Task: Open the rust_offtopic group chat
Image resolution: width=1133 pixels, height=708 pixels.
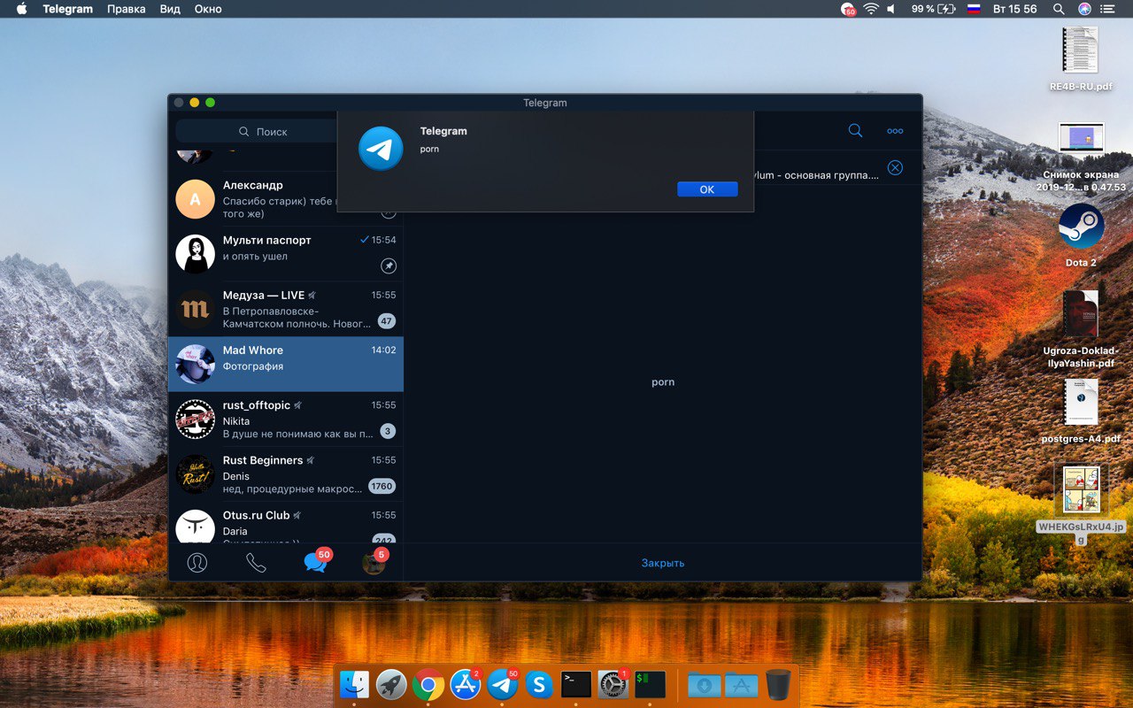Action: pyautogui.click(x=286, y=419)
